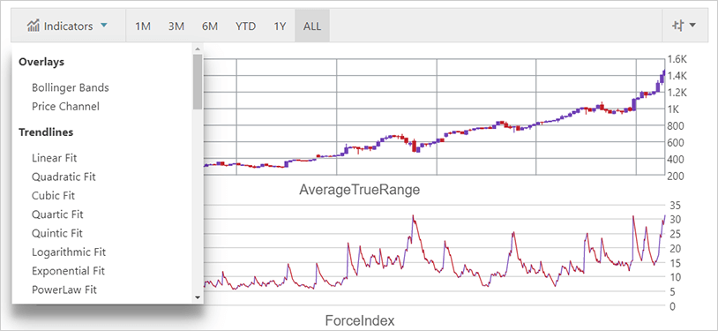Viewport: 718px width, 331px height.
Task: Click the indicator list scrollbar thumb
Action: coord(198,81)
